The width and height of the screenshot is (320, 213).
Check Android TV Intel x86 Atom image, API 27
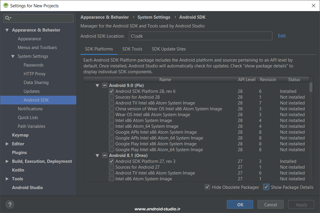111,173
